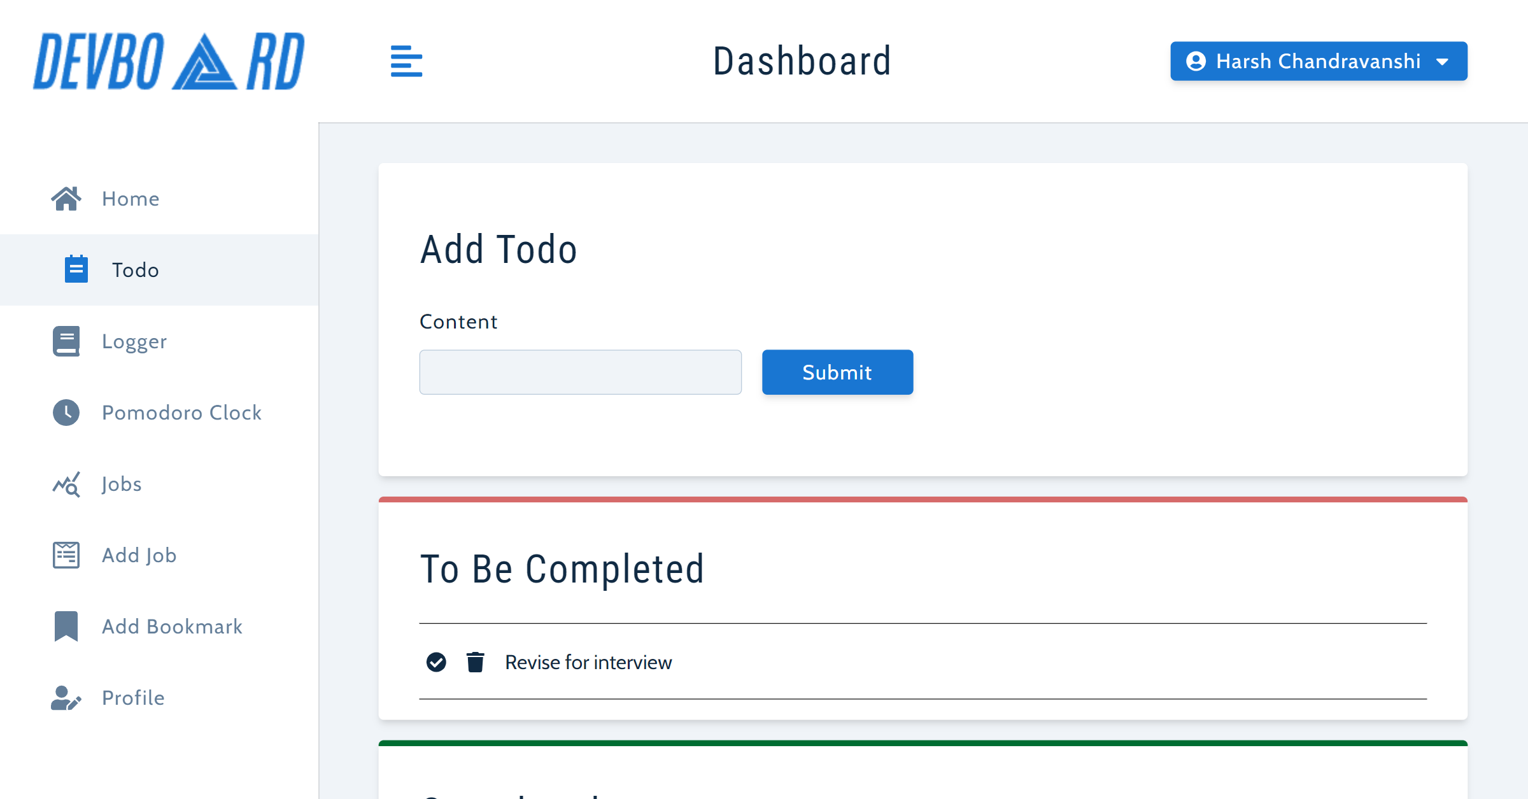Click the Add Job list icon
The height and width of the screenshot is (799, 1528).
pyautogui.click(x=66, y=555)
